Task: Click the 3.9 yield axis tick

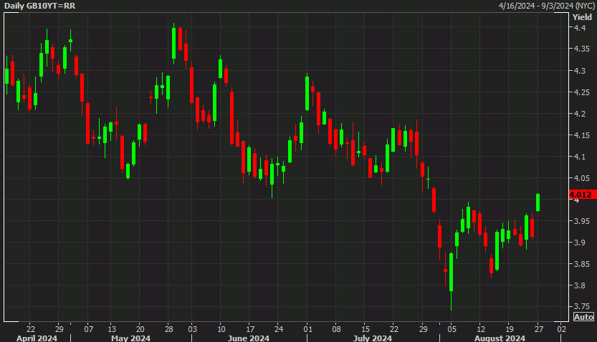Action: click(x=578, y=243)
